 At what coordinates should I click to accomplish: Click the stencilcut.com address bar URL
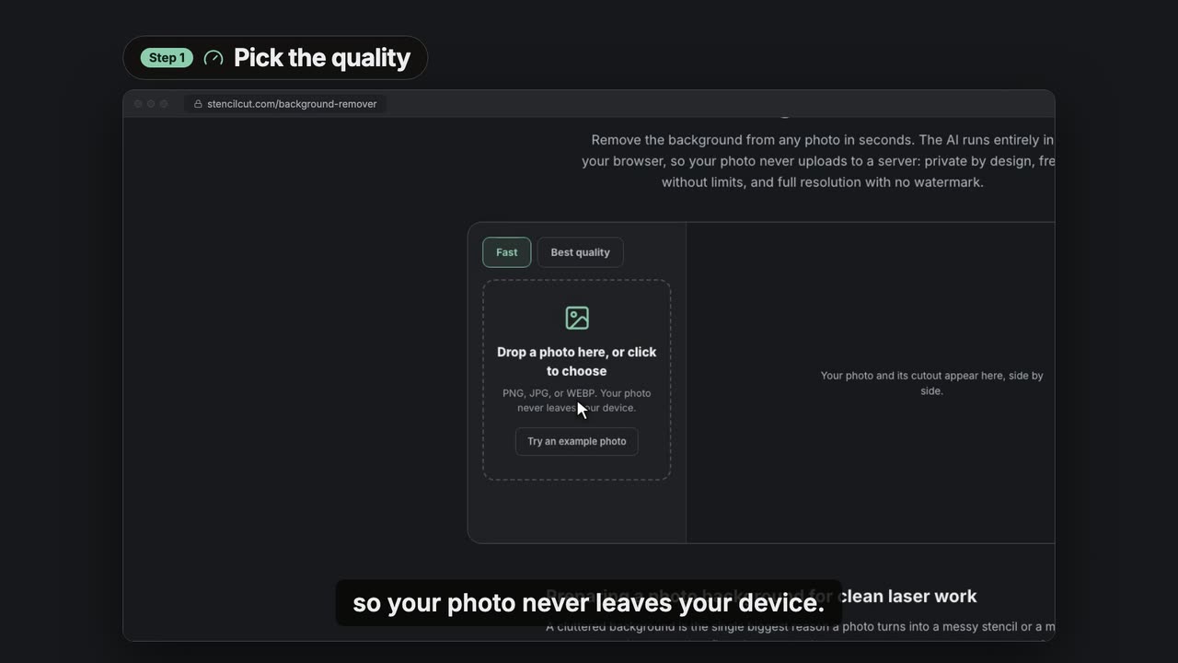click(x=292, y=104)
